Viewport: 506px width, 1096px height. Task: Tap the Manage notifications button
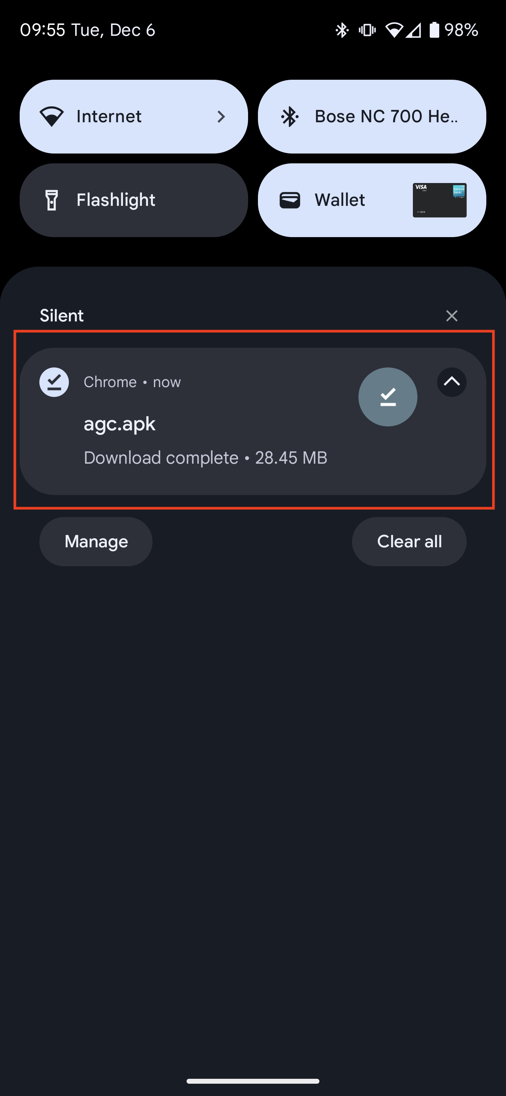[96, 542]
